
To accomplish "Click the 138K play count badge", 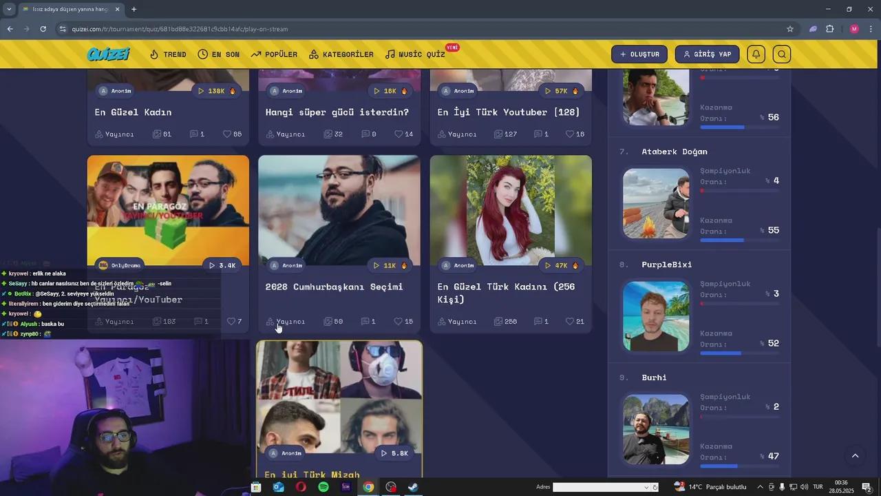I will 217,91.
